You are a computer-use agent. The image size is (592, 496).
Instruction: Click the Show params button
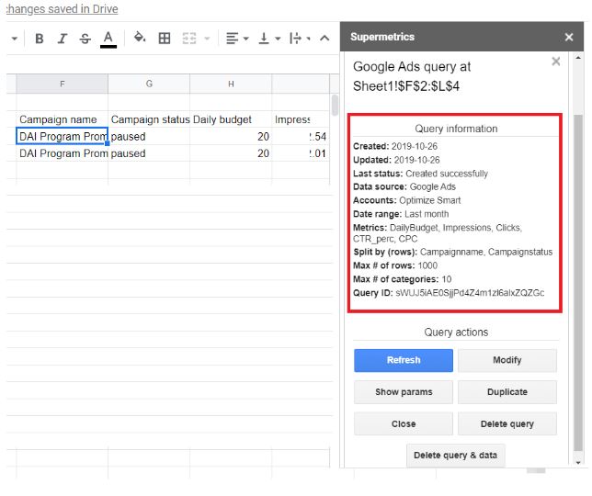[404, 392]
